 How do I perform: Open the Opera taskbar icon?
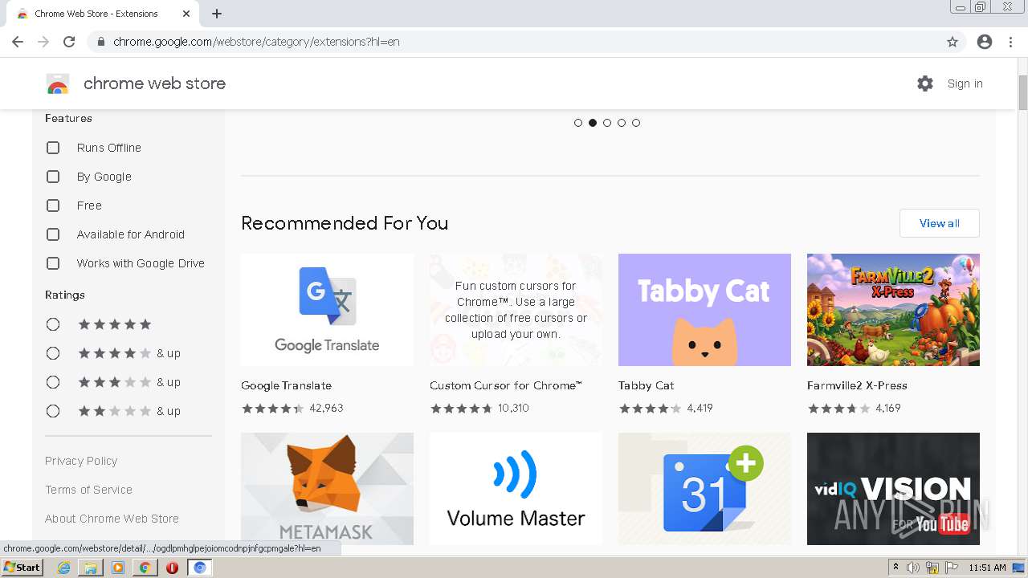tap(172, 568)
